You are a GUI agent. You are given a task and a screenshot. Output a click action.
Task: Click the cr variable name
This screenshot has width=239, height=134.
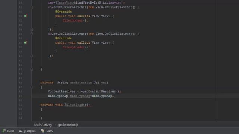pyautogui.click(x=79, y=92)
